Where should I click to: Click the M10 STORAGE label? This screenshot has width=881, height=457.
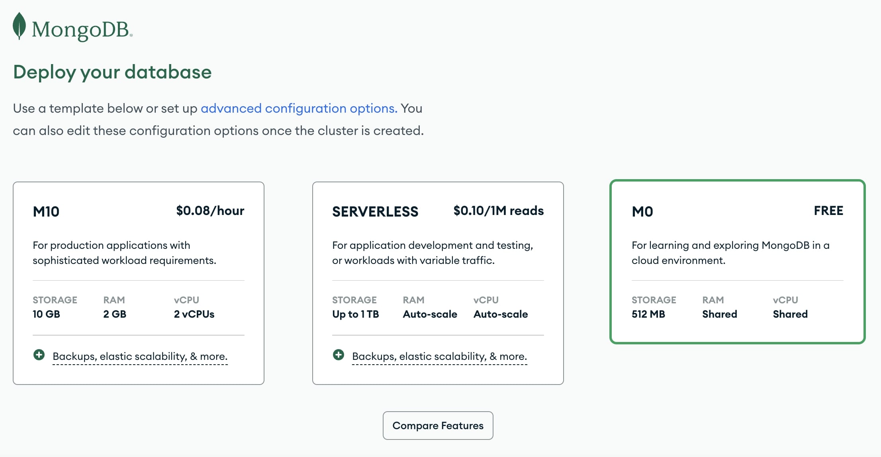(55, 300)
